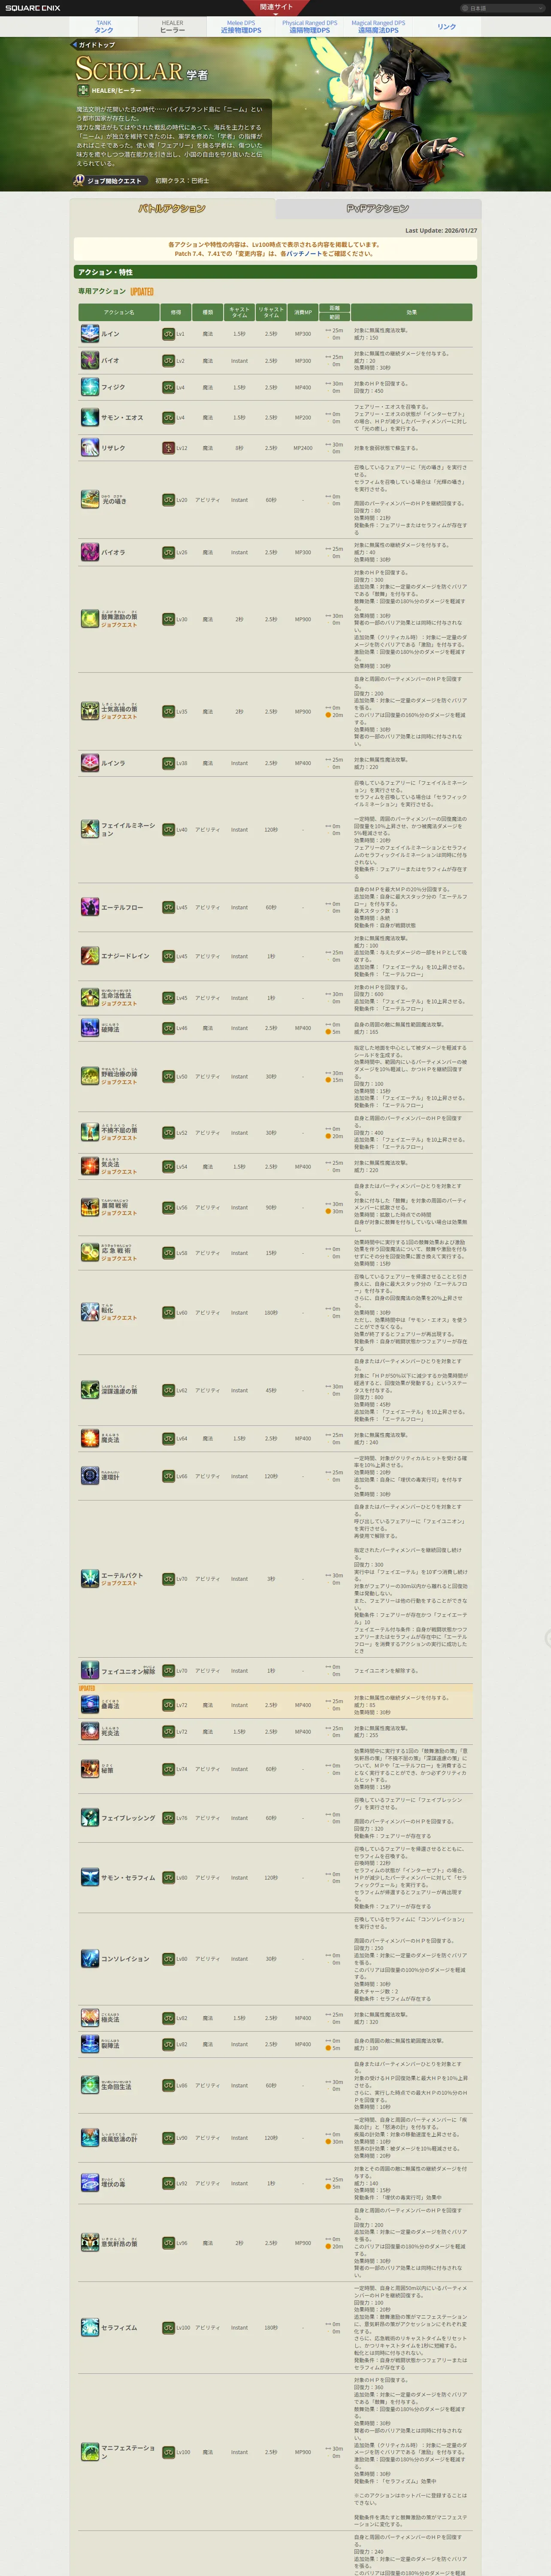Click the 生命活性法 action icon
This screenshot has height=2576, width=551.
coord(90,997)
